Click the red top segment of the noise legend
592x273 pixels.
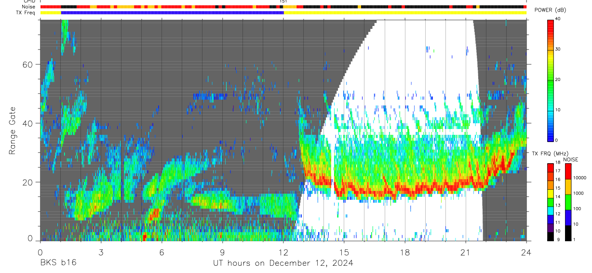567,171
